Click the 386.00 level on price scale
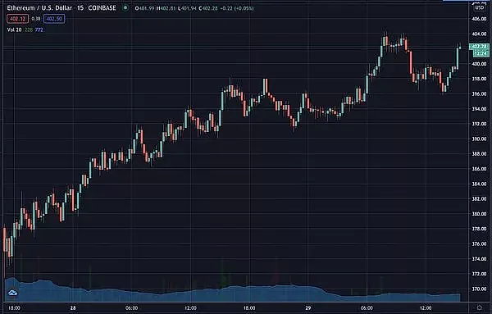 (479, 169)
